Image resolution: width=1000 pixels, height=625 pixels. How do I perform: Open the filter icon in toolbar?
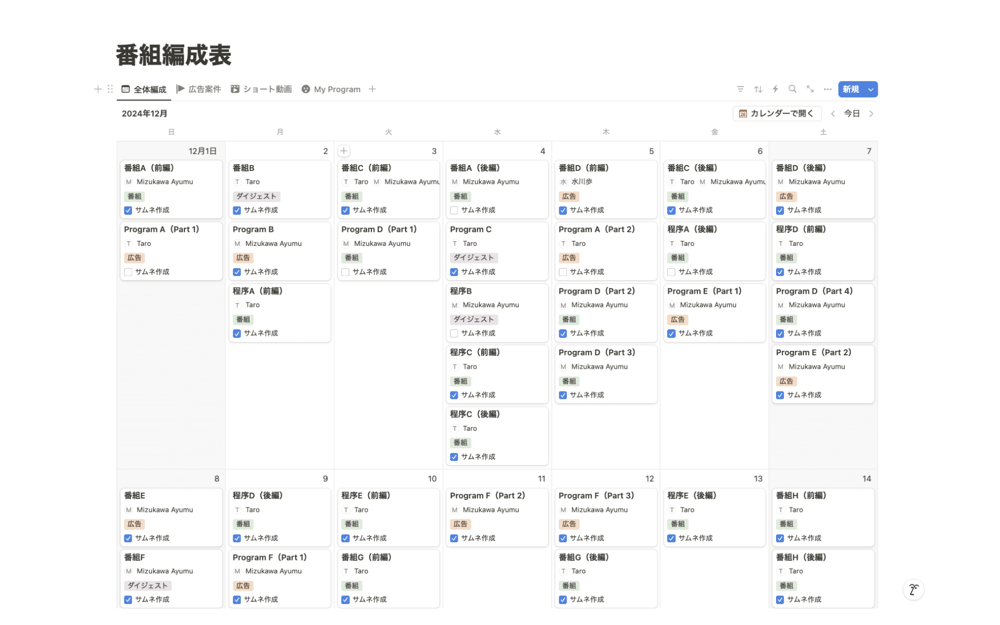(740, 89)
